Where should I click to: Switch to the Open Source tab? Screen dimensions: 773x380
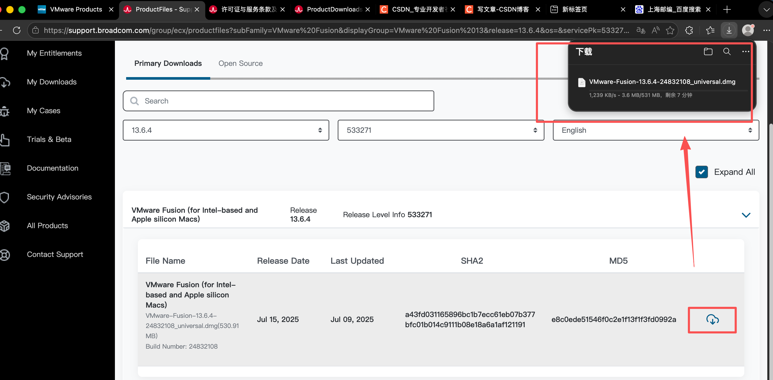pos(240,64)
